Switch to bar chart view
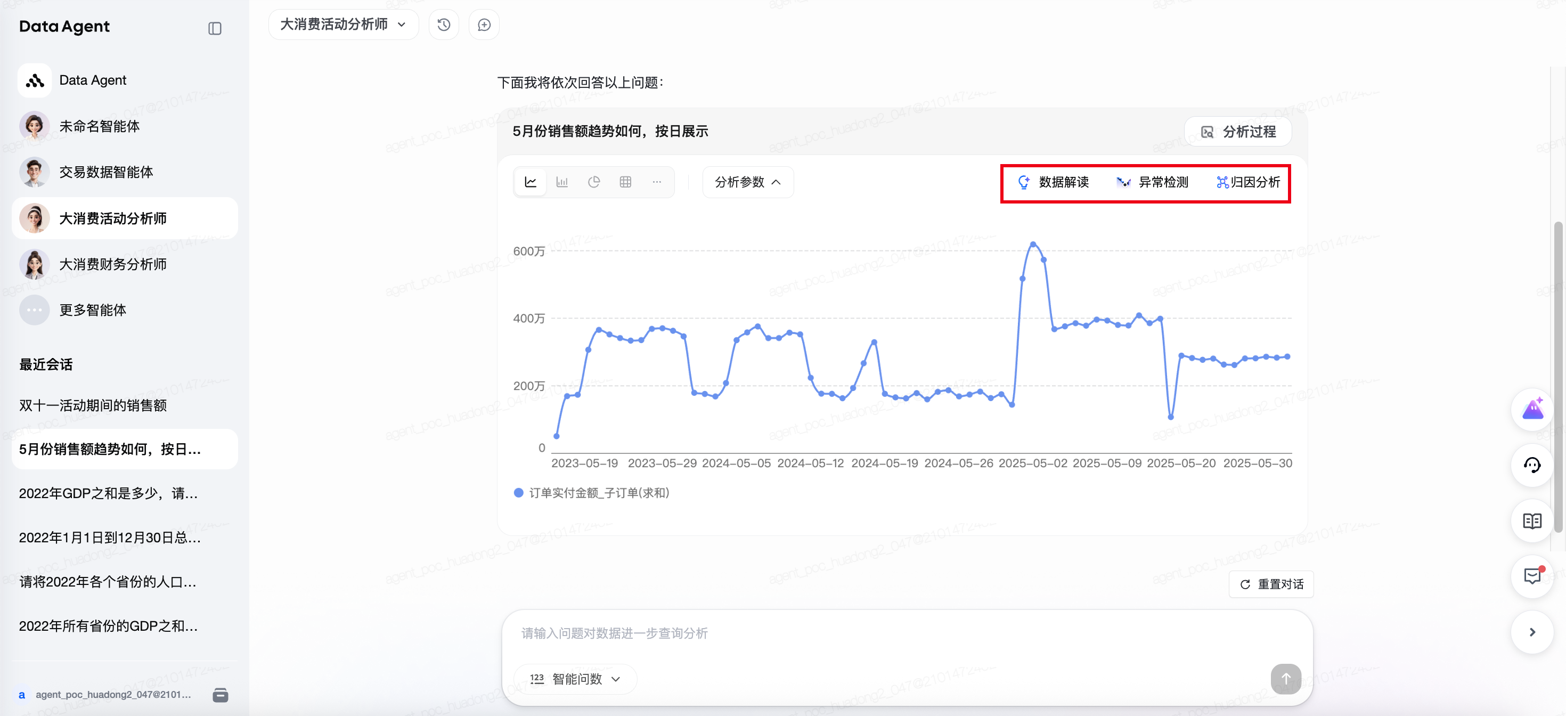Screen dimensions: 1566x716 (562, 182)
